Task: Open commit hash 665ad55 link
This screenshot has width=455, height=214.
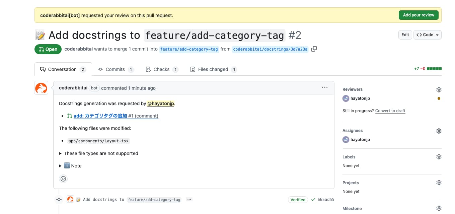Action: tap(325, 200)
